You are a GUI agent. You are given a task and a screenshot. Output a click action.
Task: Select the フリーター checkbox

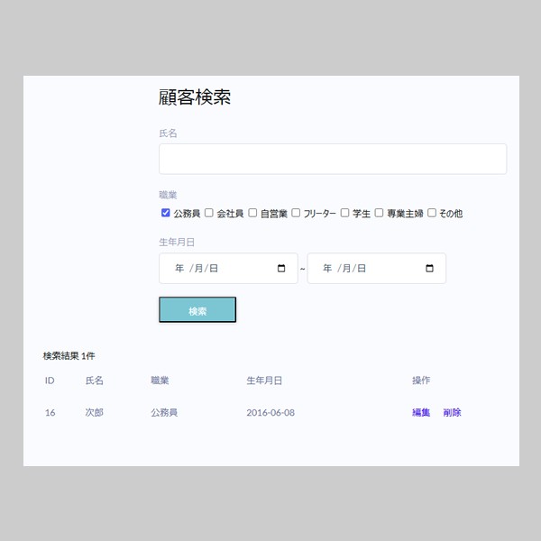click(x=296, y=214)
